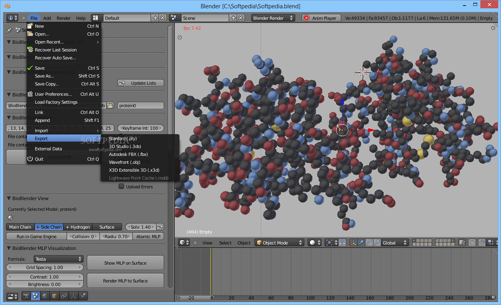
Task: Toggle the Upload Errors checkbox
Action: point(121,187)
